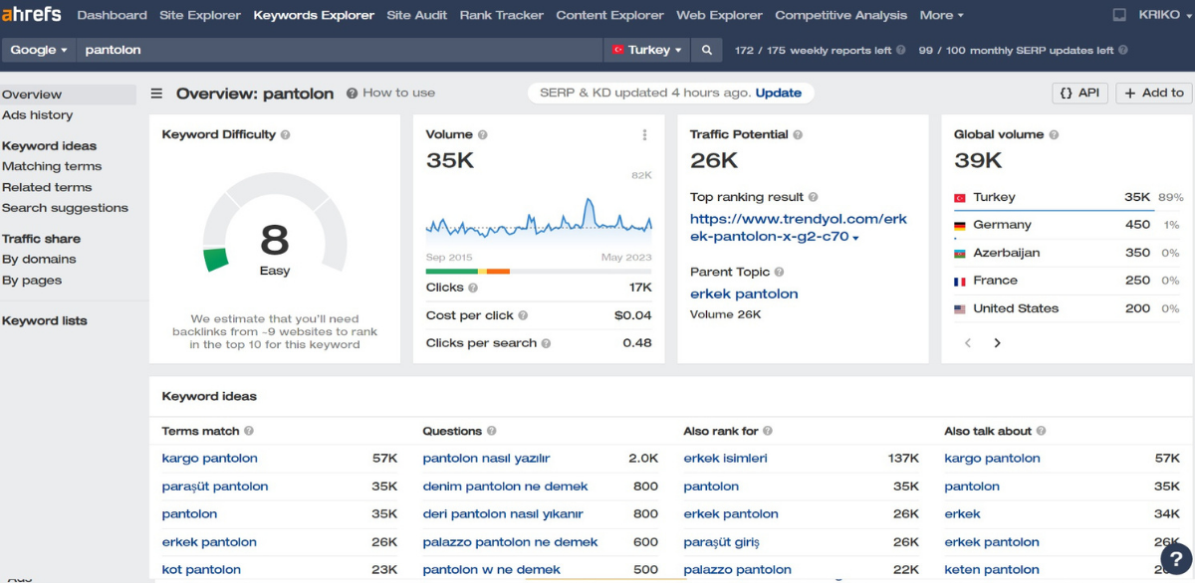
Task: Click the Update SERP link
Action: point(778,93)
